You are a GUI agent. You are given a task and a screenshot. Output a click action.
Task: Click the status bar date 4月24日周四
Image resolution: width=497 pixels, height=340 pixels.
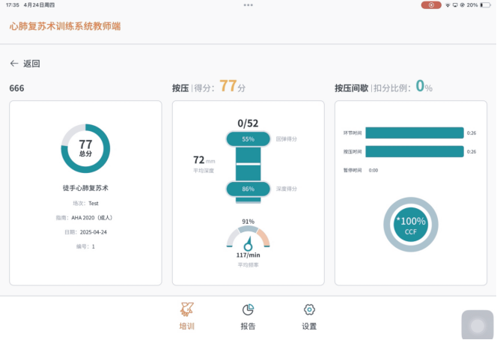(39, 5)
